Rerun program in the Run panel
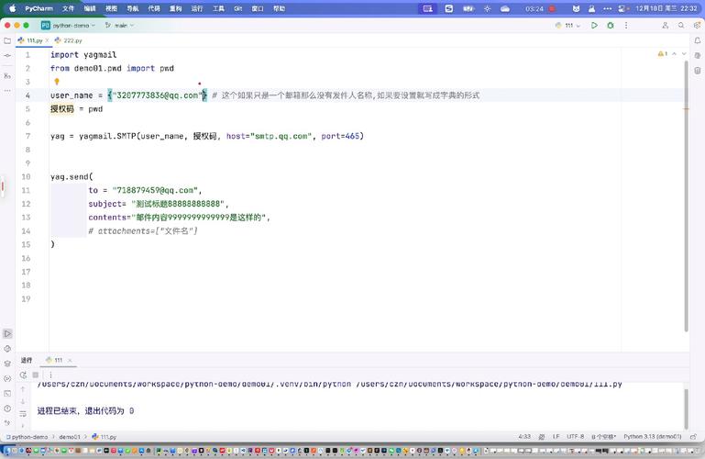Image resolution: width=705 pixels, height=459 pixels. pos(23,375)
